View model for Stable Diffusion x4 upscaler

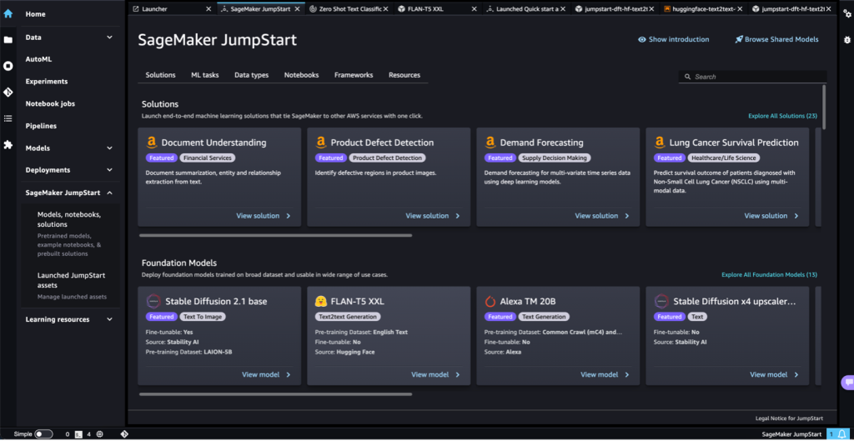[775, 374]
